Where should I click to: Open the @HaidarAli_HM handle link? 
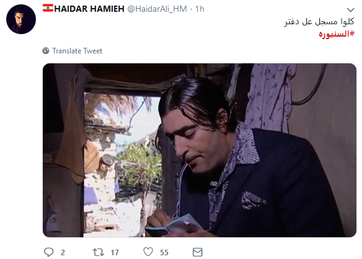(157, 9)
